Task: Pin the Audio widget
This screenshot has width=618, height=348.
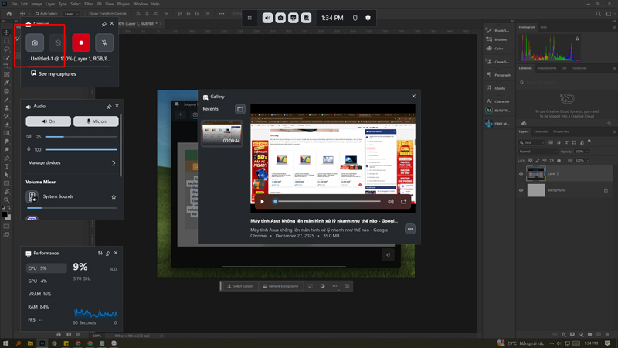Action: tap(108, 106)
